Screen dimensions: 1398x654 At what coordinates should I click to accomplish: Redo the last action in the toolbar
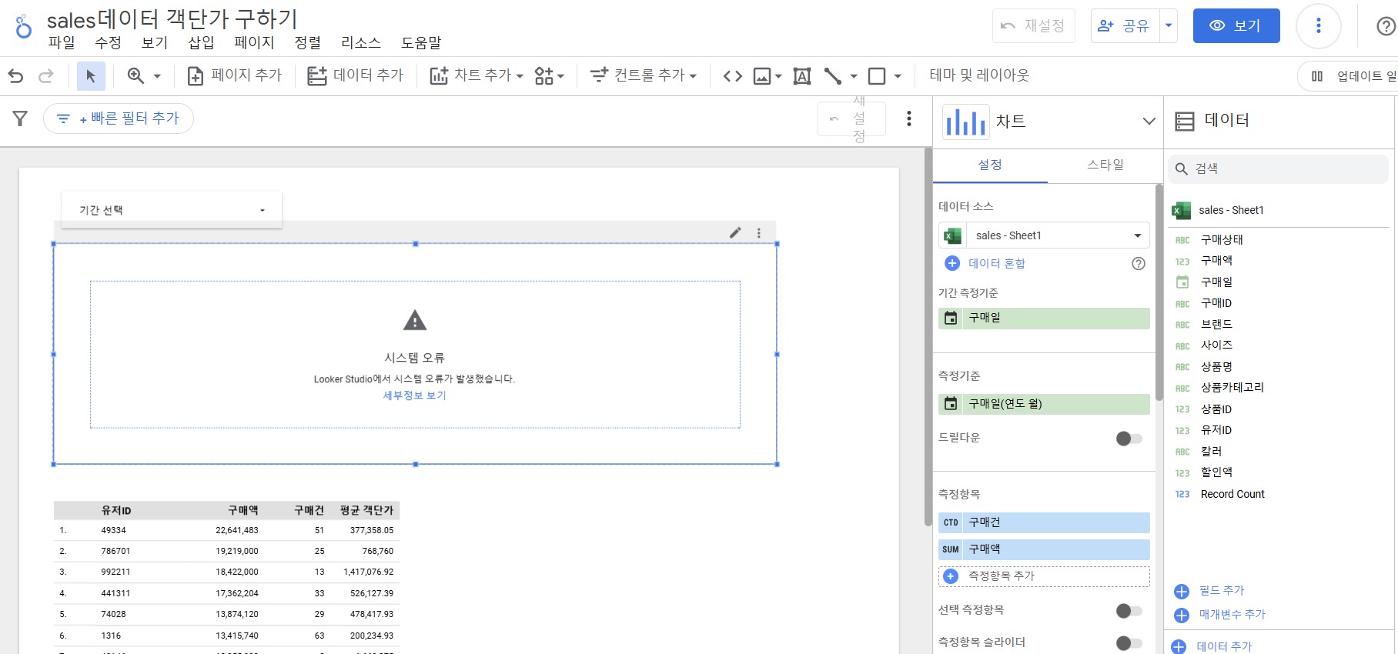pos(46,75)
